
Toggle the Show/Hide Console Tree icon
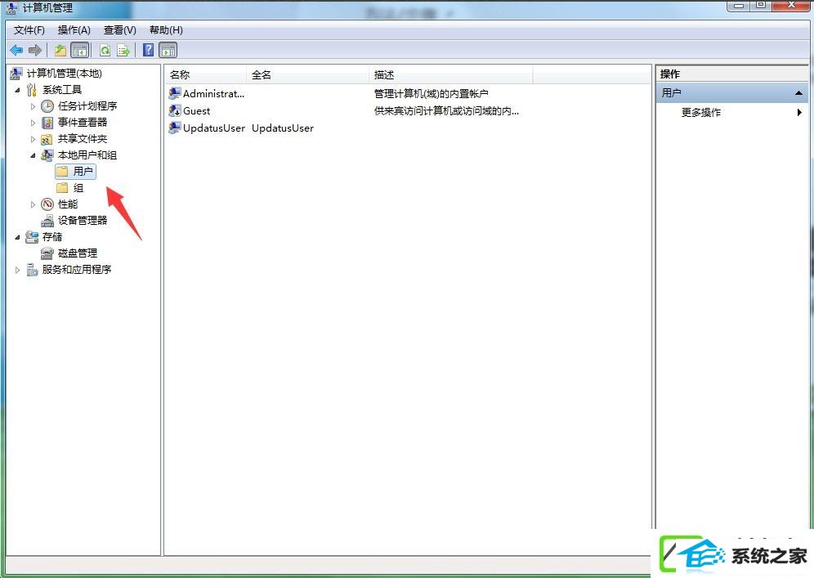[x=80, y=51]
